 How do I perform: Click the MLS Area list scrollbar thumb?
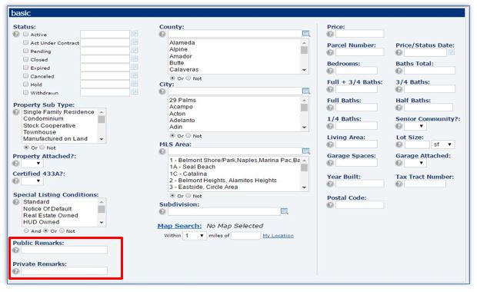(304, 168)
